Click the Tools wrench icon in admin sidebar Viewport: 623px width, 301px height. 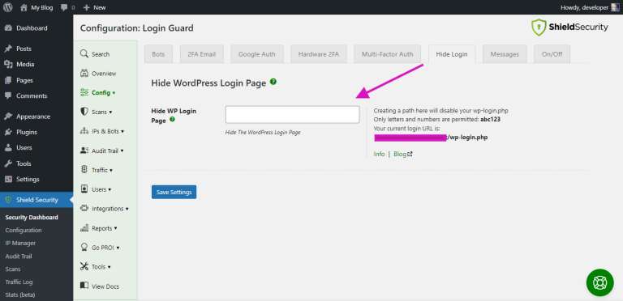[x=8, y=163]
